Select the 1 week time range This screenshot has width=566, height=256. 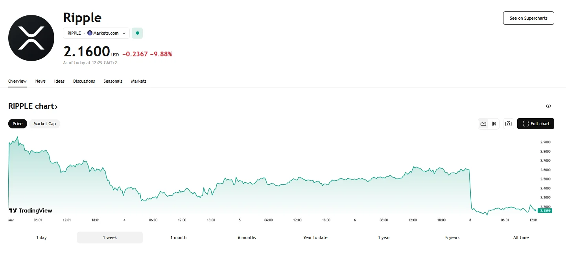tap(110, 237)
